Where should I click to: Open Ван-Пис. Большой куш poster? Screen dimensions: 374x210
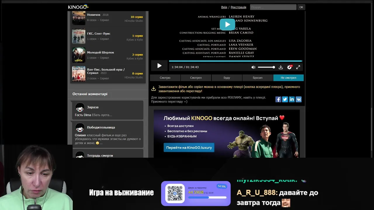[79, 74]
